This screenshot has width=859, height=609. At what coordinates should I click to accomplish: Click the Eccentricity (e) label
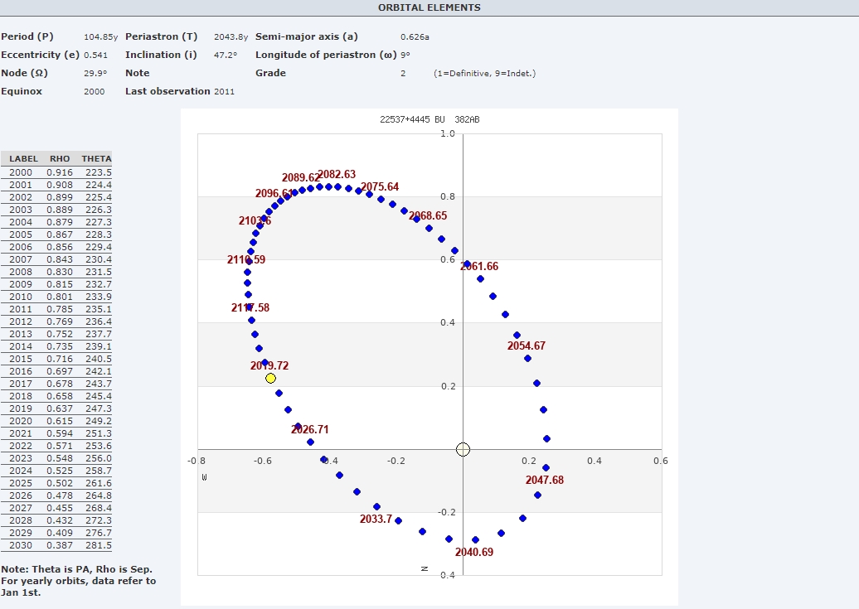coord(40,55)
